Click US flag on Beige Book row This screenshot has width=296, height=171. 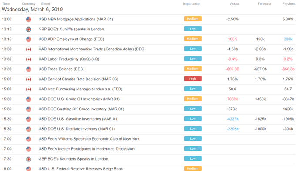coord(28,169)
